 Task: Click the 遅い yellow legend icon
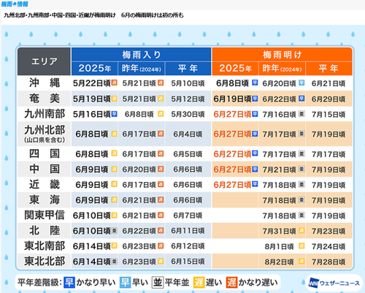199,282
